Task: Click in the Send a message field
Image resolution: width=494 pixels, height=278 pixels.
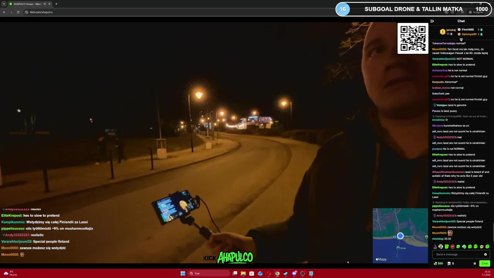Action: click(x=461, y=254)
